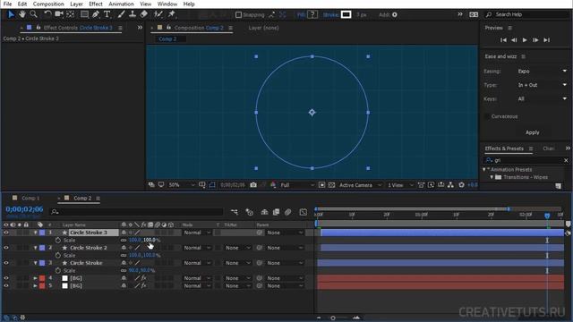This screenshot has width=573, height=322.
Task: Open the File menu
Action: click(x=7, y=4)
